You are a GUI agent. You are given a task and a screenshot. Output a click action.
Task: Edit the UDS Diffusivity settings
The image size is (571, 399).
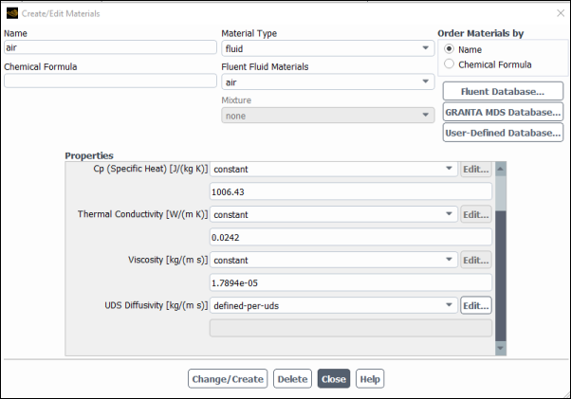(475, 305)
